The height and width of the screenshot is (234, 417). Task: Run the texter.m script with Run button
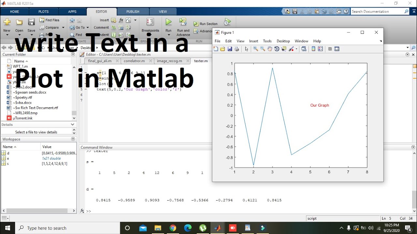pos(168,22)
